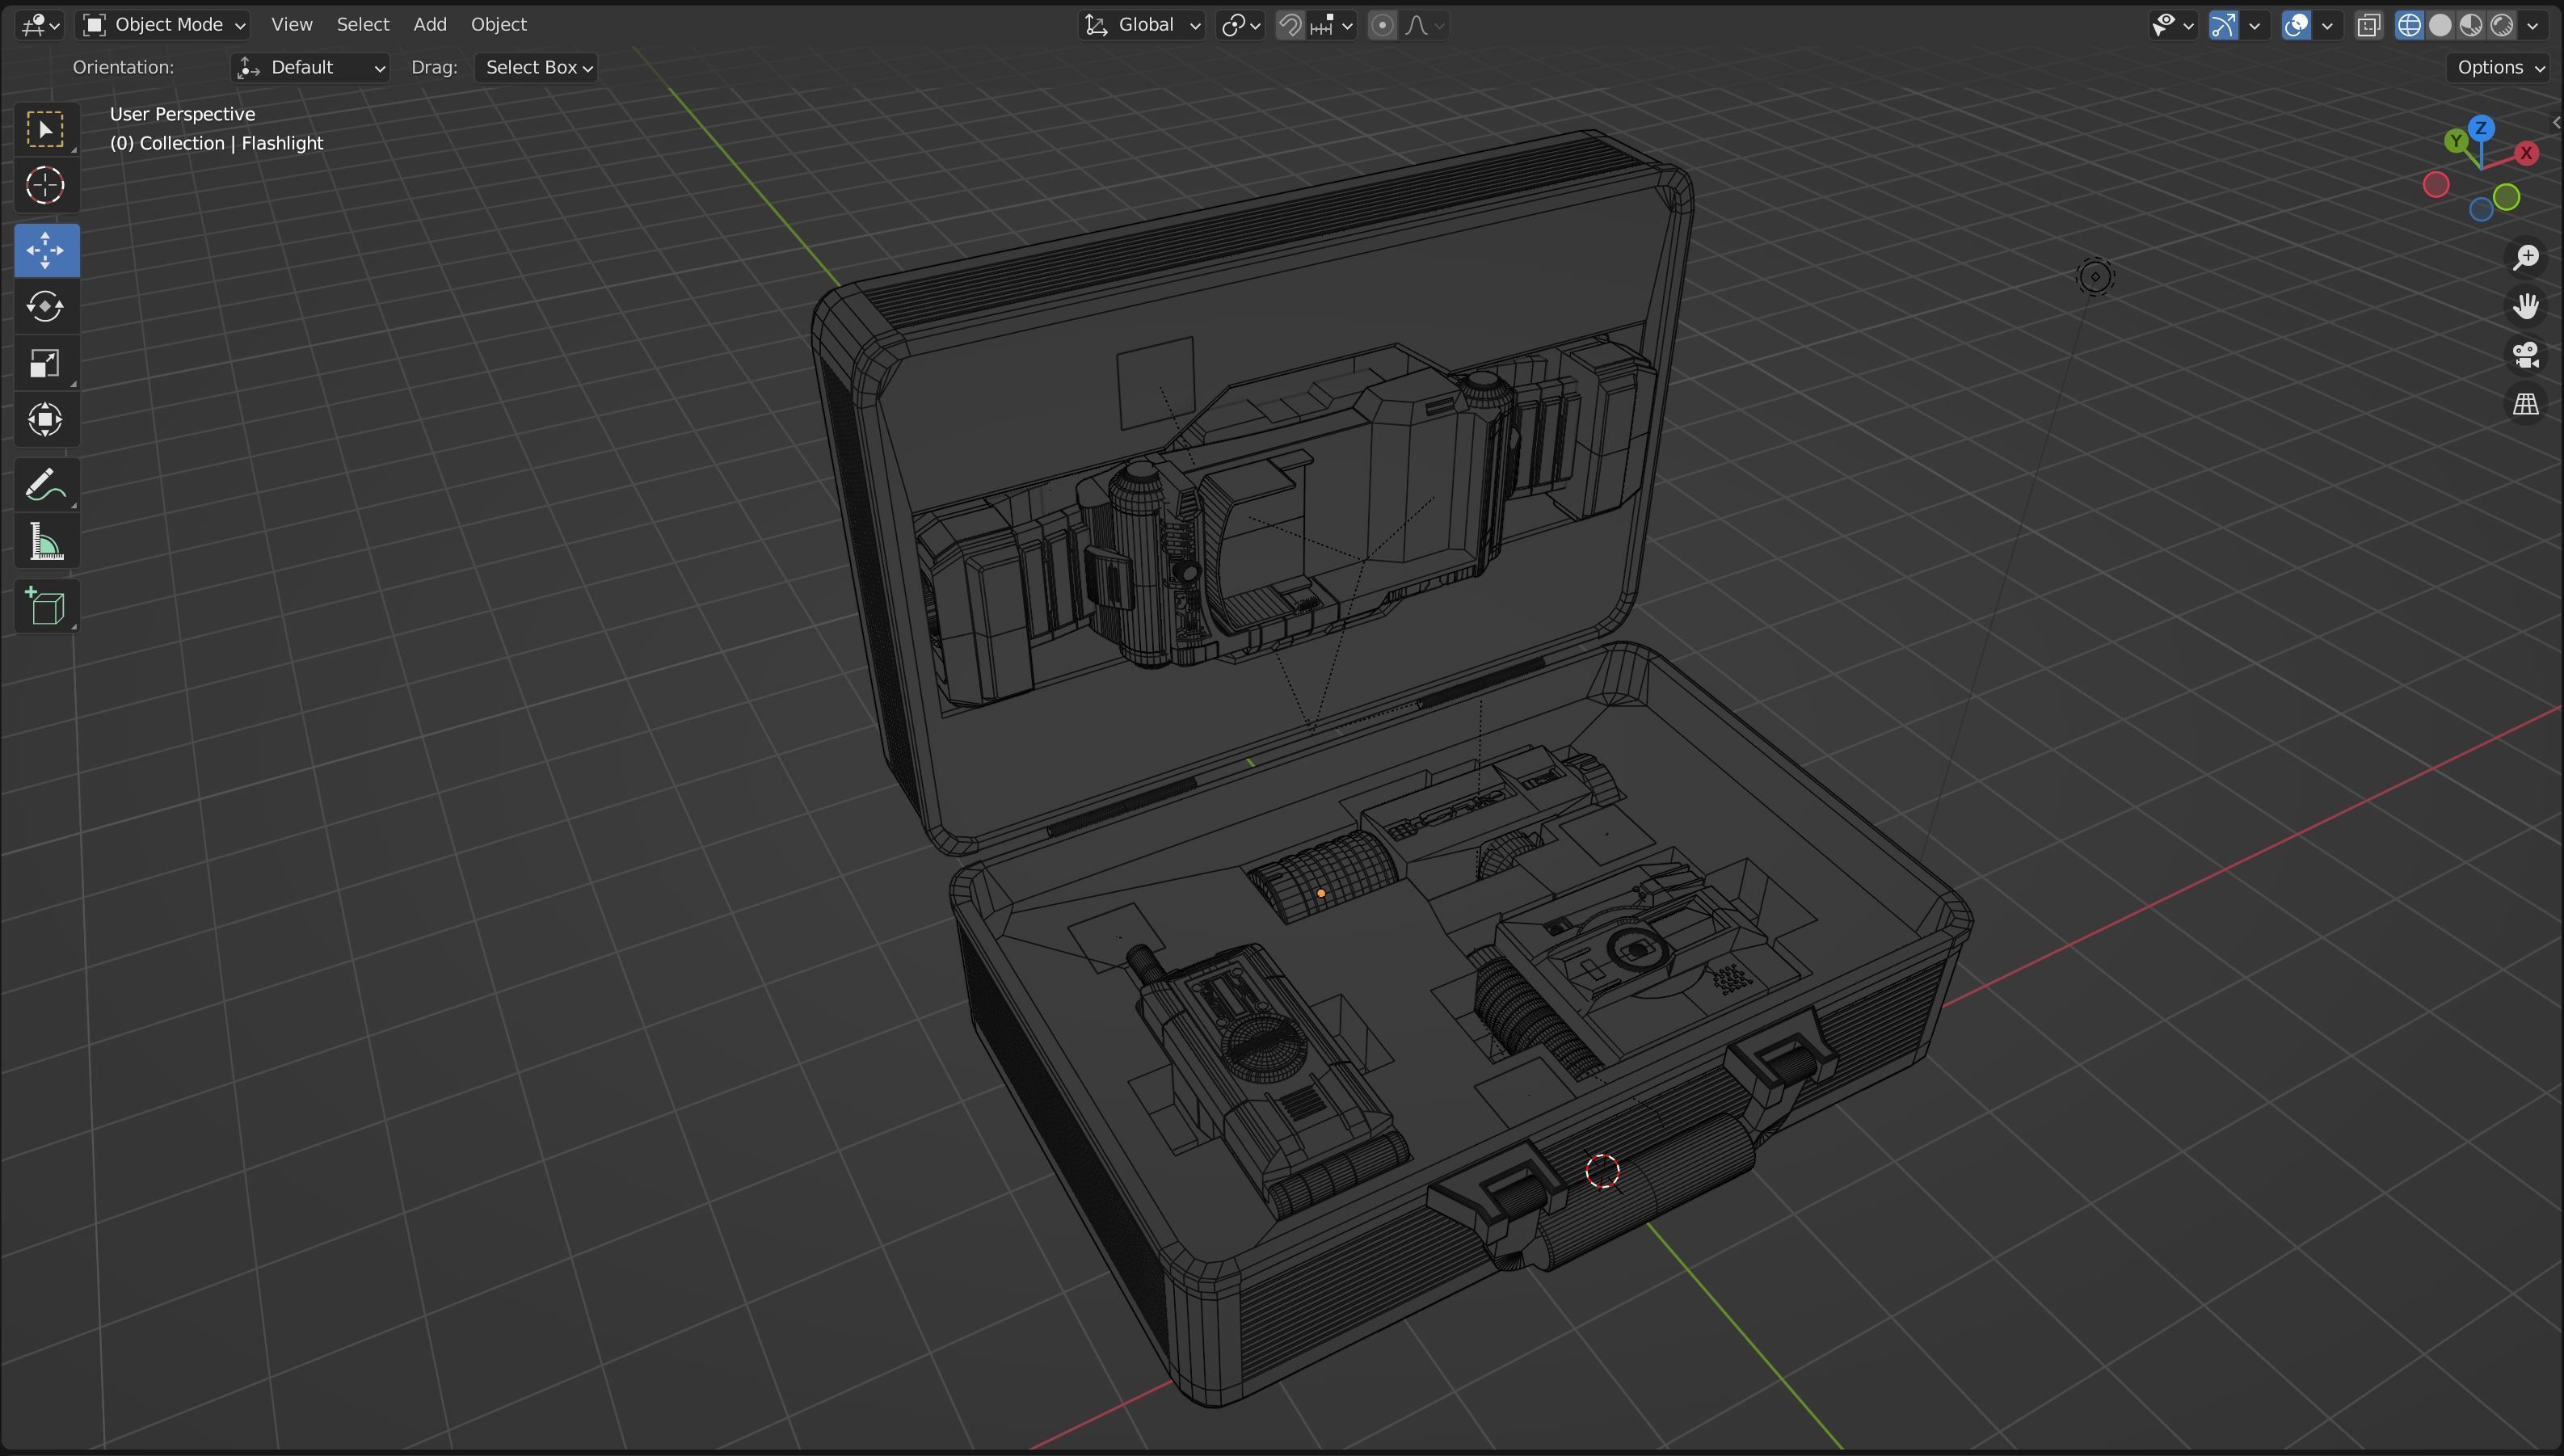Open the Select menu
This screenshot has height=1456, width=2564.
pos(363,25)
